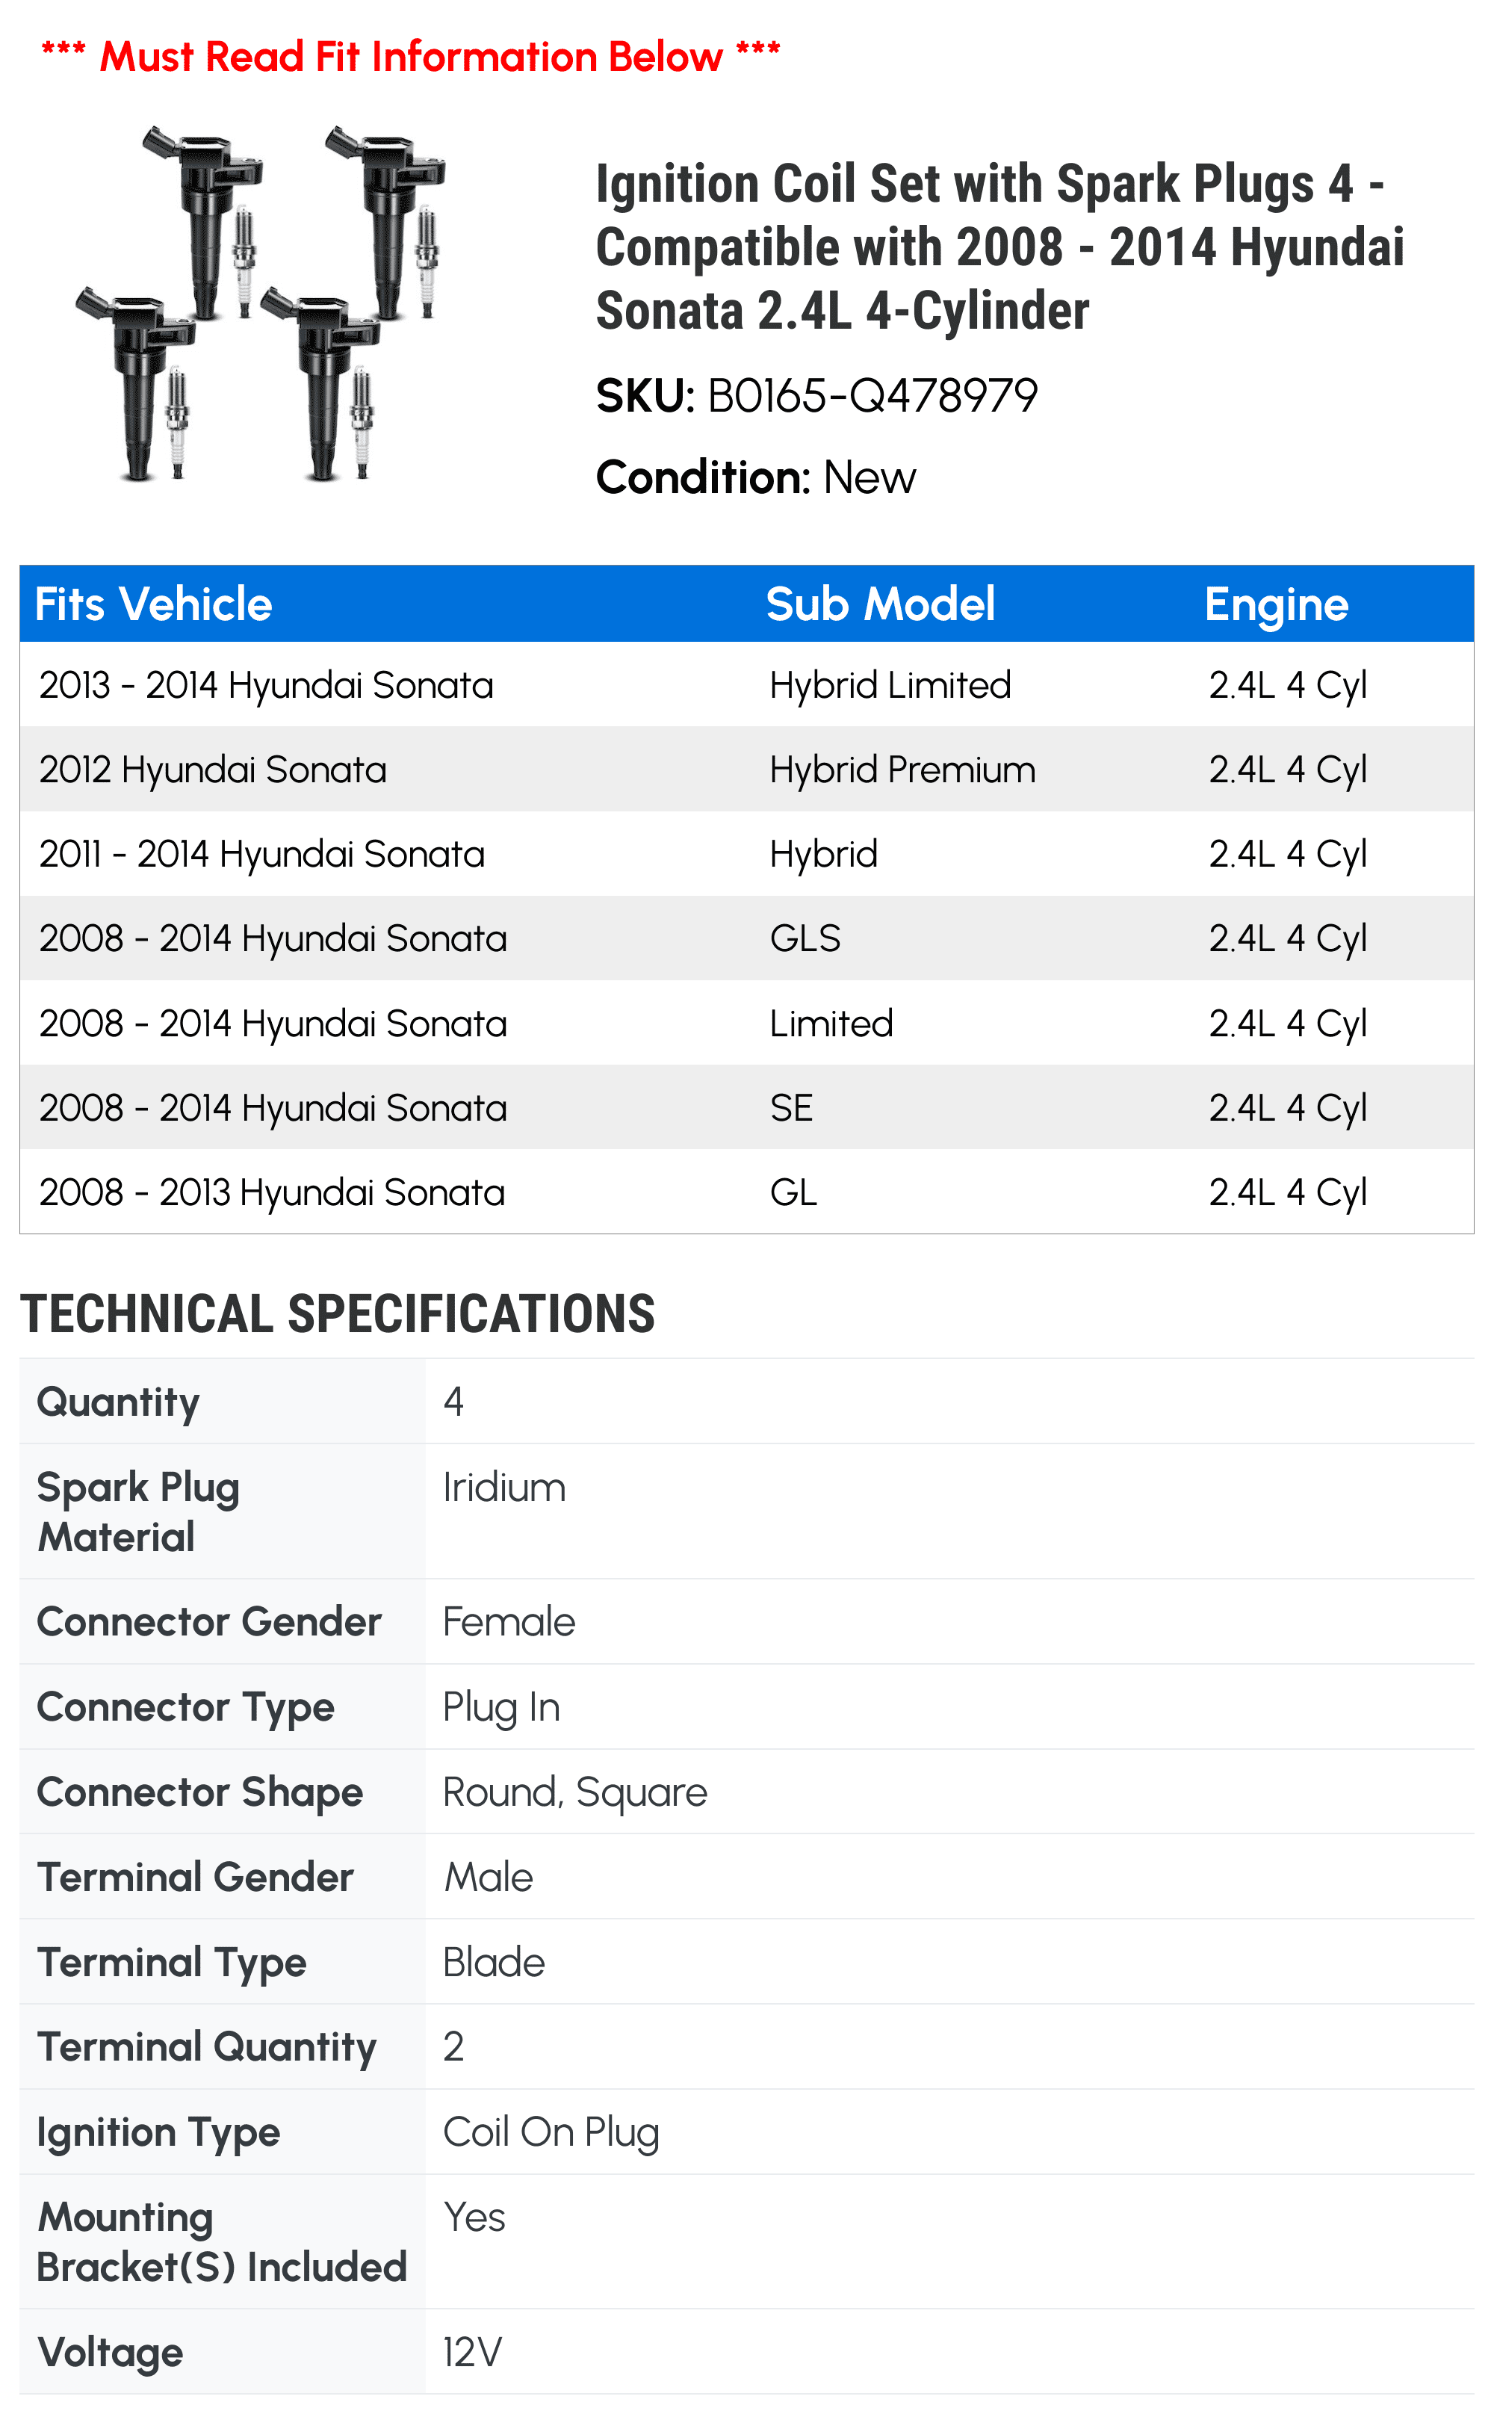Select the Hybrid Premium sub model cell
1494x2414 pixels.
[902, 770]
